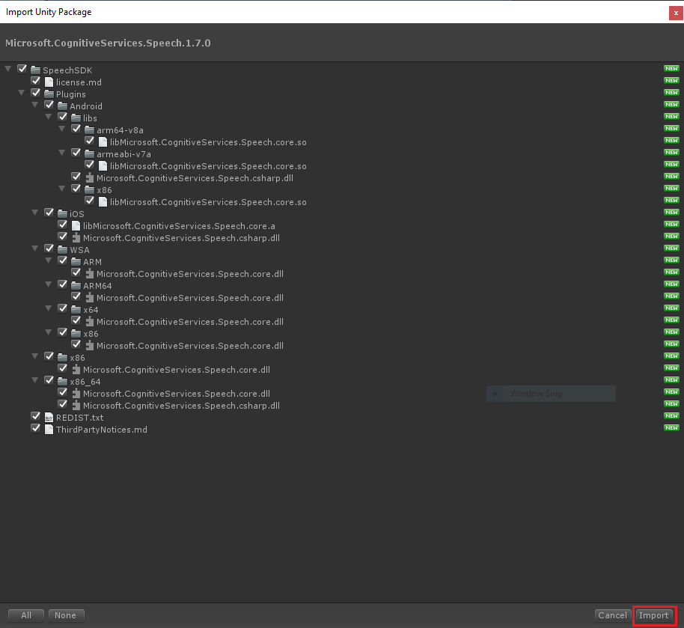Click the All button
This screenshot has width=684, height=628.
pos(26,615)
